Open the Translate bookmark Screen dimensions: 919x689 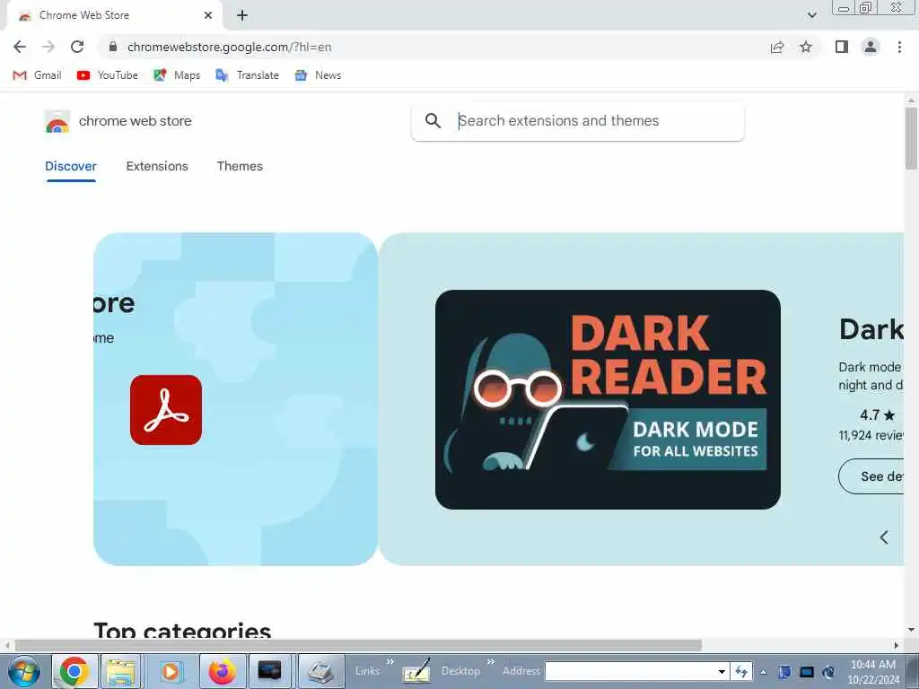247,75
